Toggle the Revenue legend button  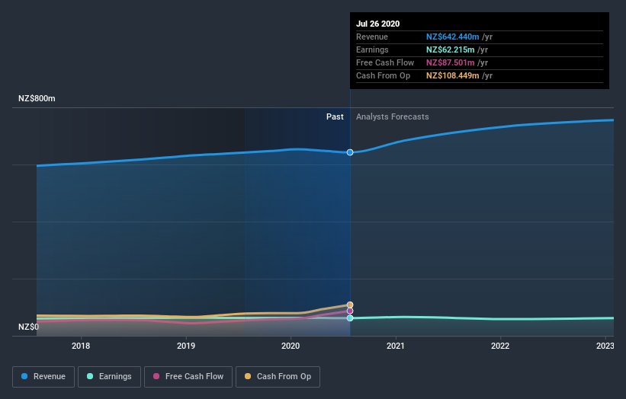(43, 377)
